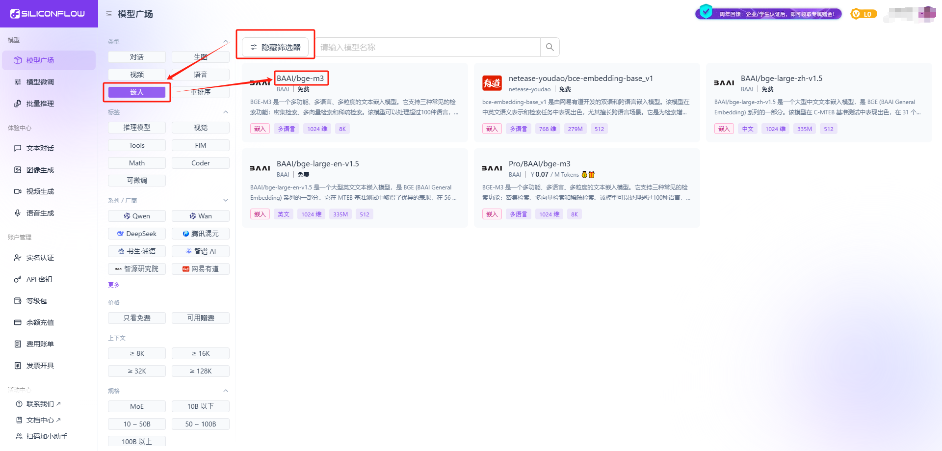Select MoE spec filter
This screenshot has height=451, width=942.
pyautogui.click(x=137, y=406)
